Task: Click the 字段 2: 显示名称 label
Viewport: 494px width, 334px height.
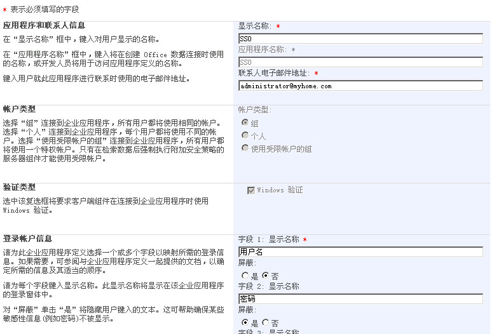Action: 269,286
